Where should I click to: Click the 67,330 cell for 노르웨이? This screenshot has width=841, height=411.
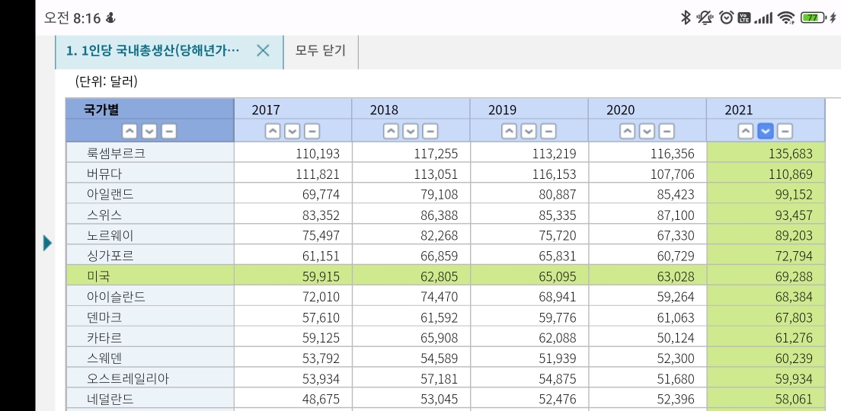pyautogui.click(x=648, y=235)
